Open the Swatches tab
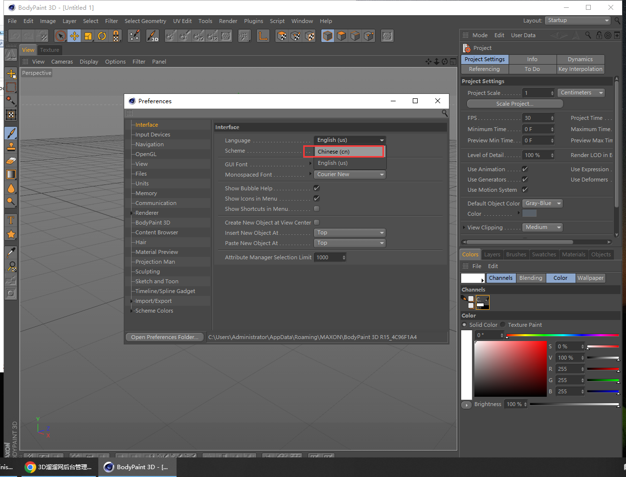Viewport: 626px width, 477px height. point(544,254)
